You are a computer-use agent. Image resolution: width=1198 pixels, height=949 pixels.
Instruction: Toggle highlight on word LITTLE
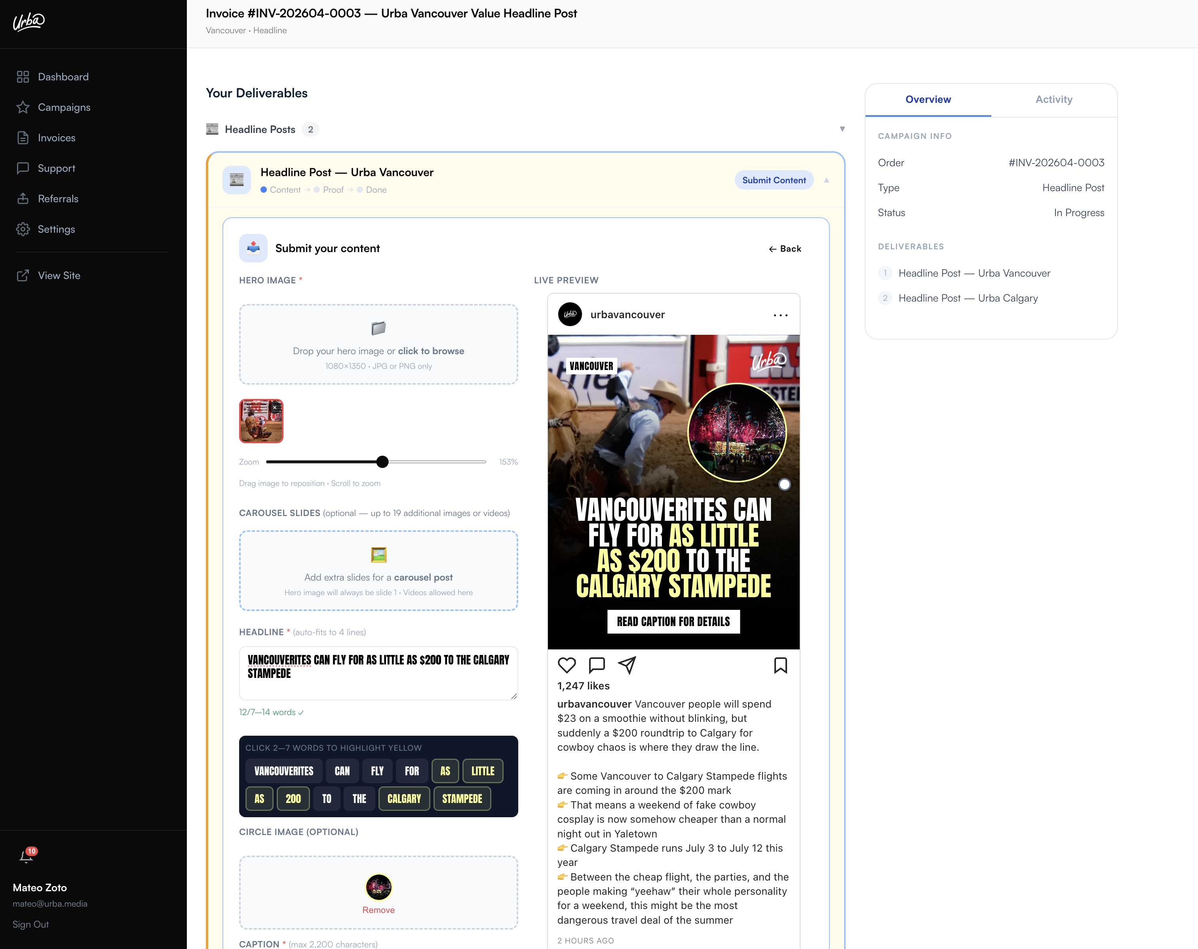(x=483, y=771)
